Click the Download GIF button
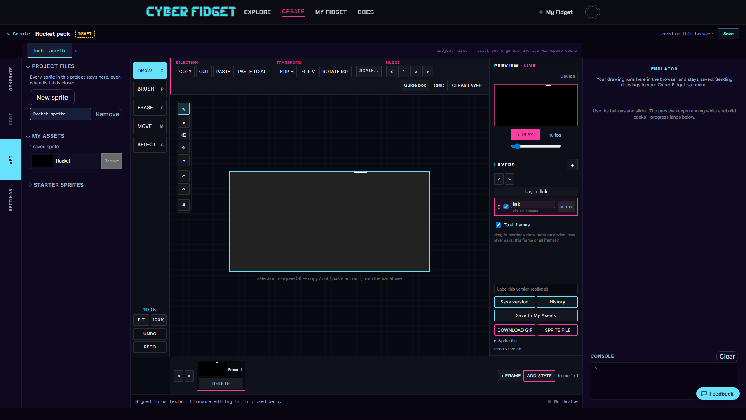746x420 pixels. (515, 330)
